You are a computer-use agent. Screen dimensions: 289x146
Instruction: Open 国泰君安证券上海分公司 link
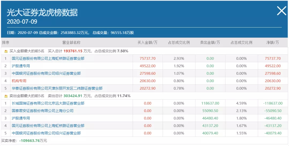click(x=43, y=111)
